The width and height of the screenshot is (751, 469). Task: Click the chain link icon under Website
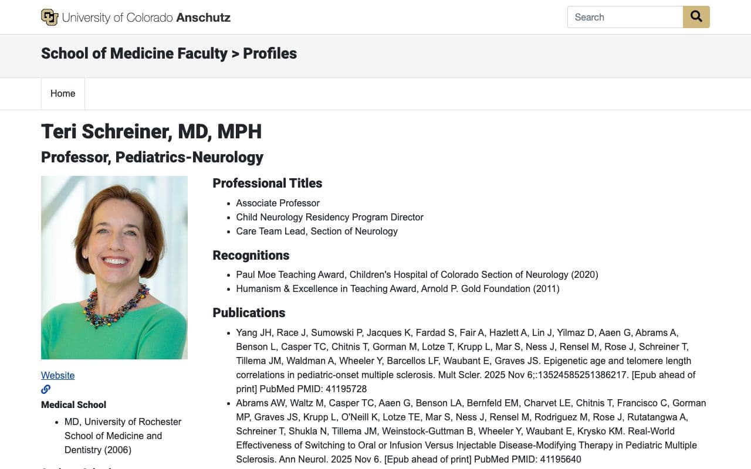coord(46,389)
